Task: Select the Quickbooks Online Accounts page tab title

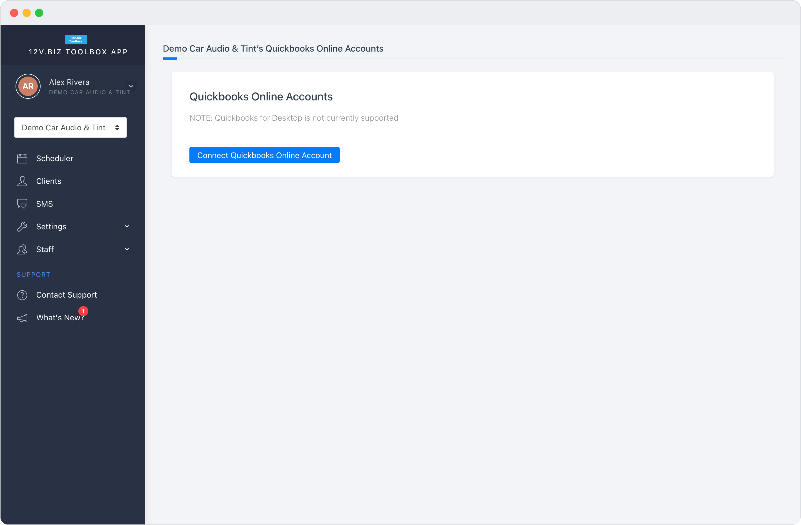Action: [273, 49]
